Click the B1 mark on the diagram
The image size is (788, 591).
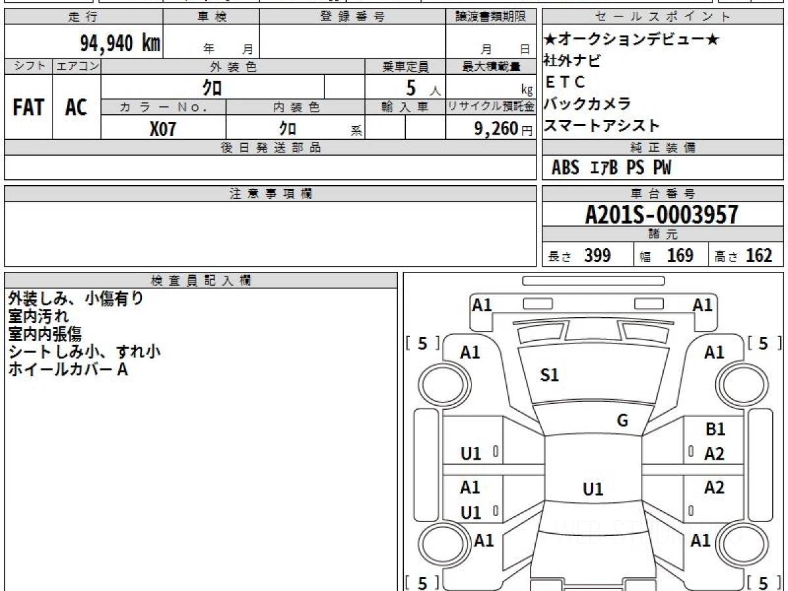click(x=715, y=429)
